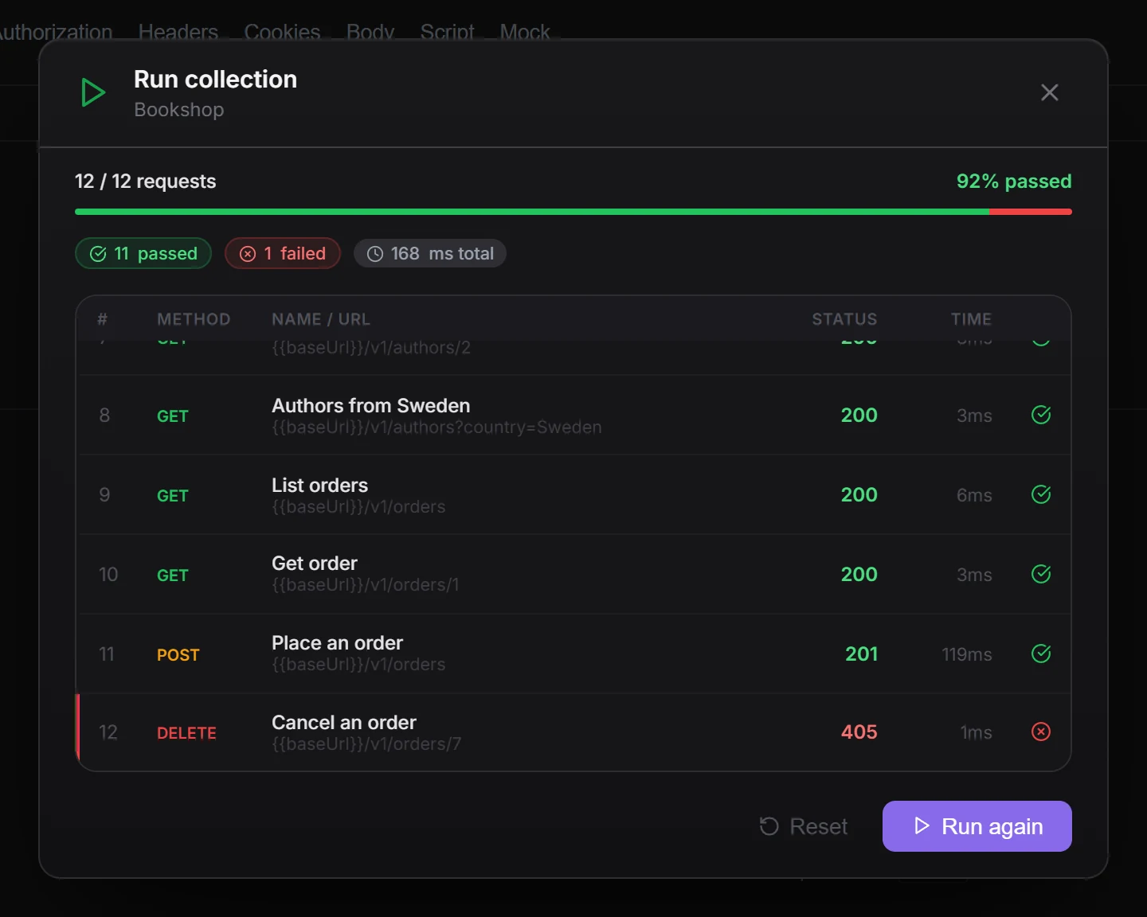The width and height of the screenshot is (1147, 917).
Task: Click the URL {{baseUrl}}/v1/orders/1
Action: pyautogui.click(x=366, y=585)
